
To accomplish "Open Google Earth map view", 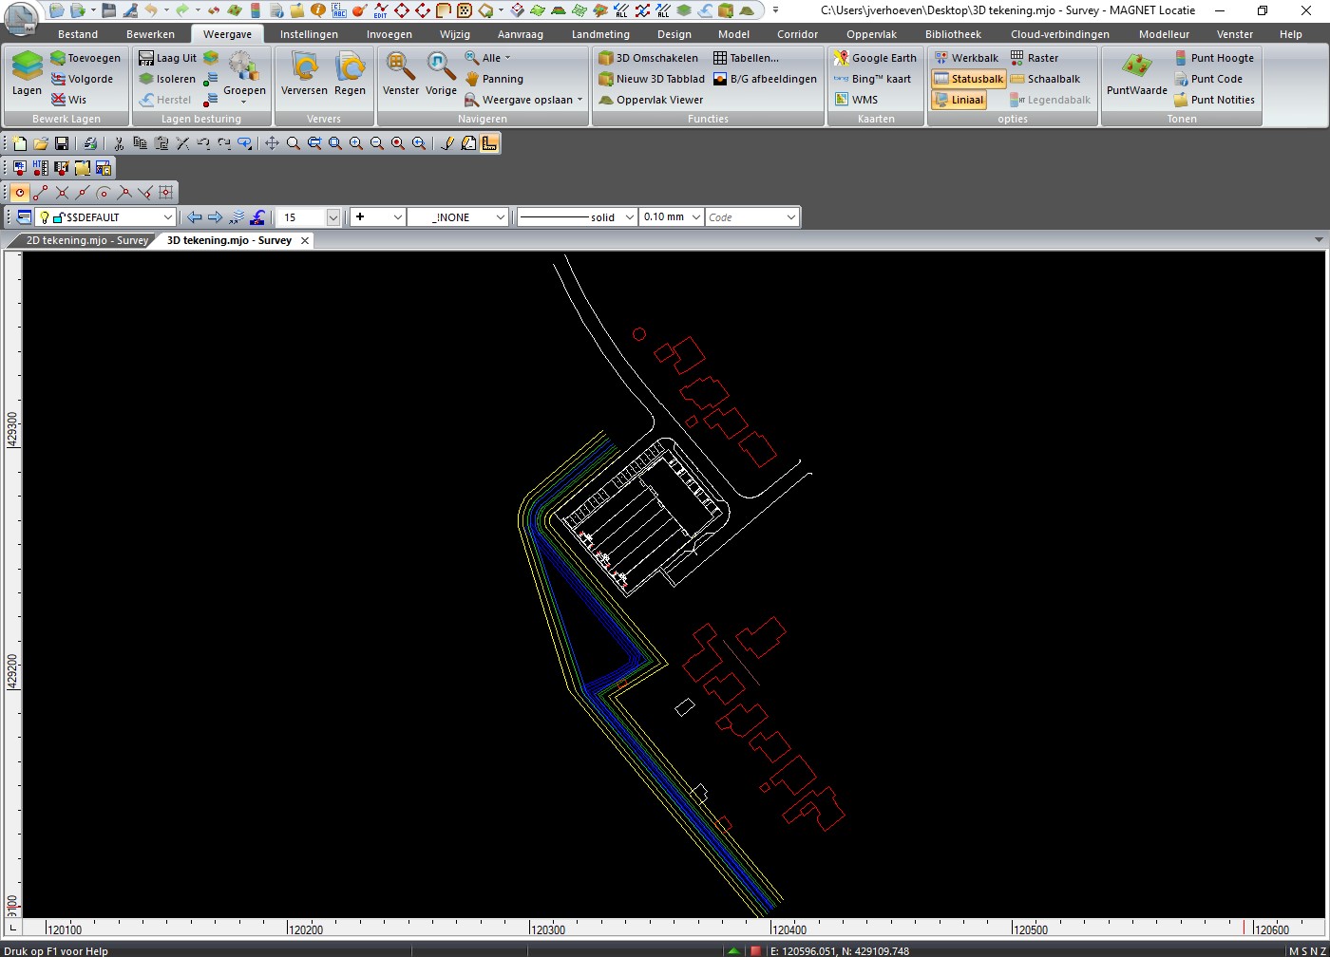I will [x=875, y=58].
